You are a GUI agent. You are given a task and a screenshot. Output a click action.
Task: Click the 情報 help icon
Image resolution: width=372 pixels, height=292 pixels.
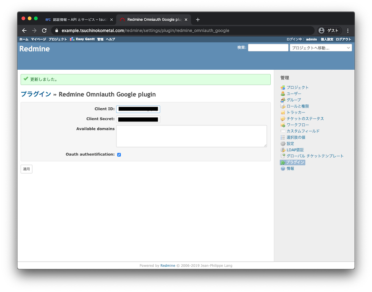click(282, 169)
